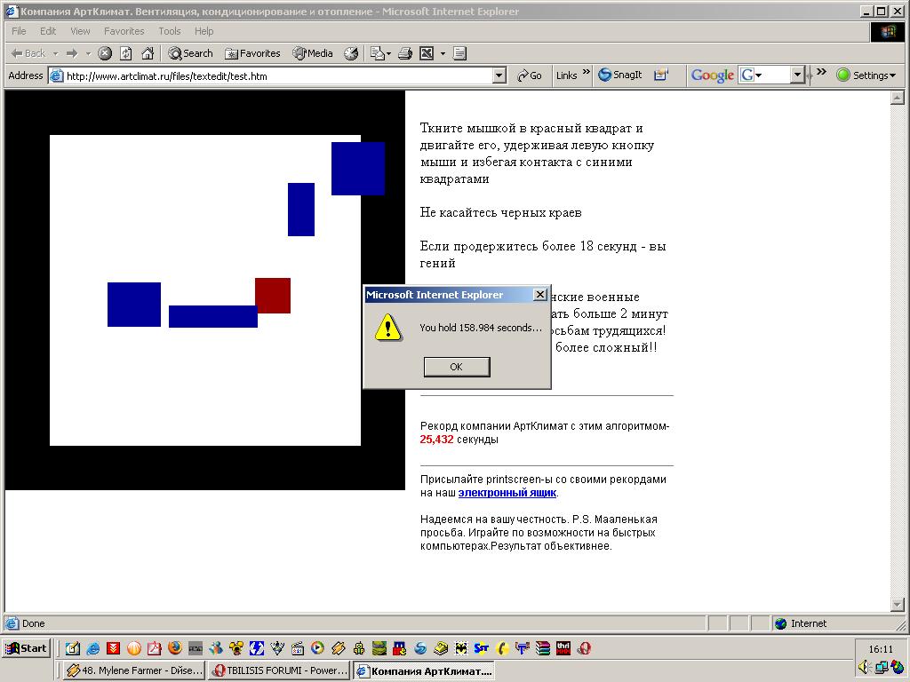Image resolution: width=910 pixels, height=682 pixels.
Task: Open the Google search box dropdown
Action: [x=797, y=75]
